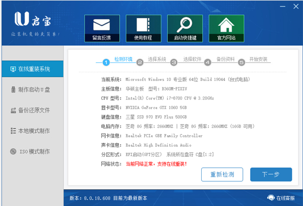Visit 官方网站 via the house icon

[x=226, y=28]
